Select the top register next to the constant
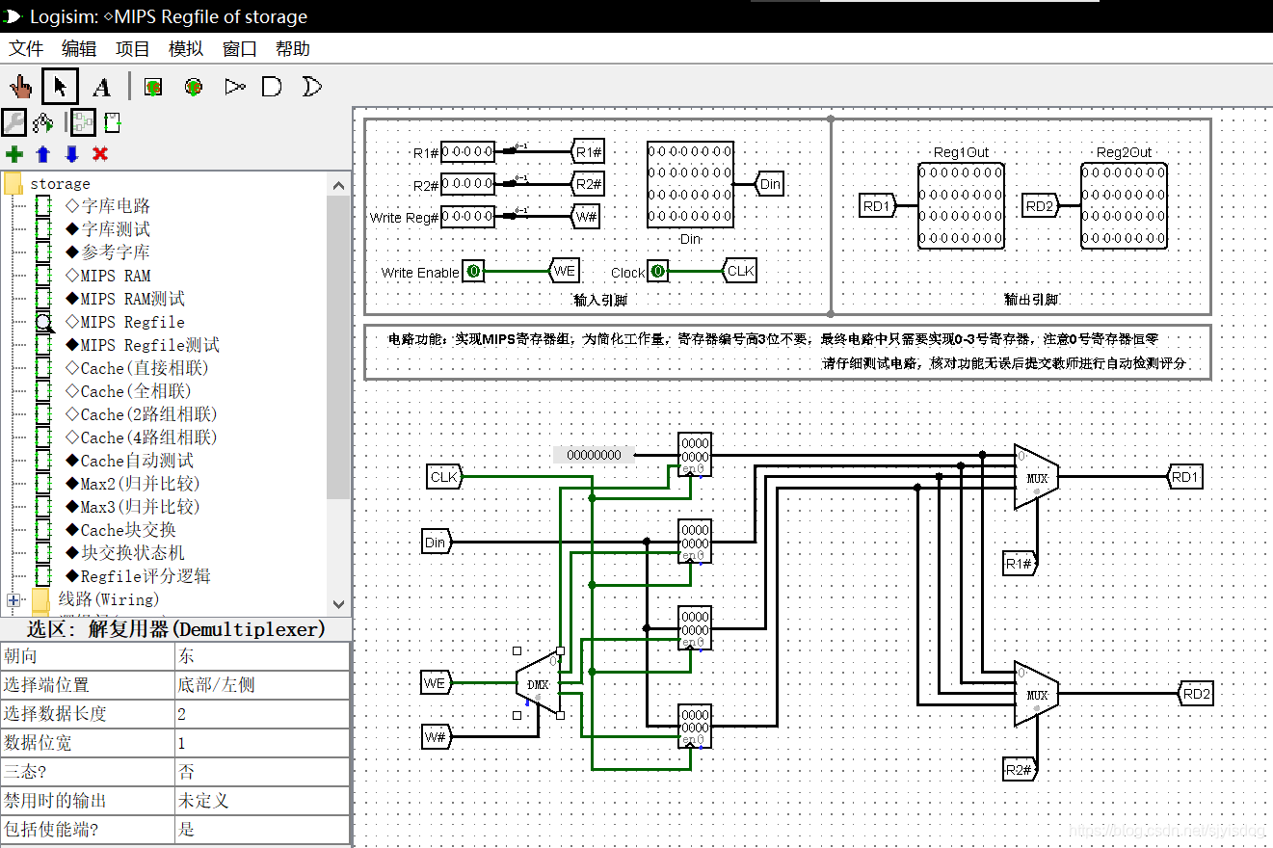This screenshot has height=848, width=1273. [x=695, y=454]
